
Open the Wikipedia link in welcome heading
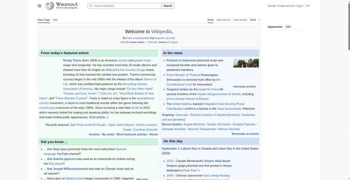pyautogui.click(x=161, y=31)
